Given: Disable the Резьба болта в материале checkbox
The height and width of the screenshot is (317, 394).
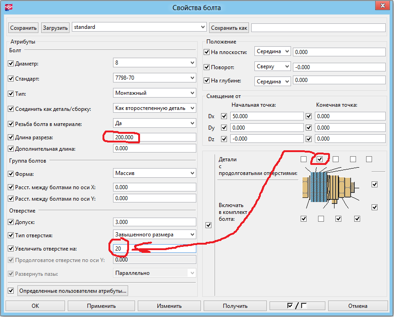Looking at the screenshot, I should click(x=11, y=124).
